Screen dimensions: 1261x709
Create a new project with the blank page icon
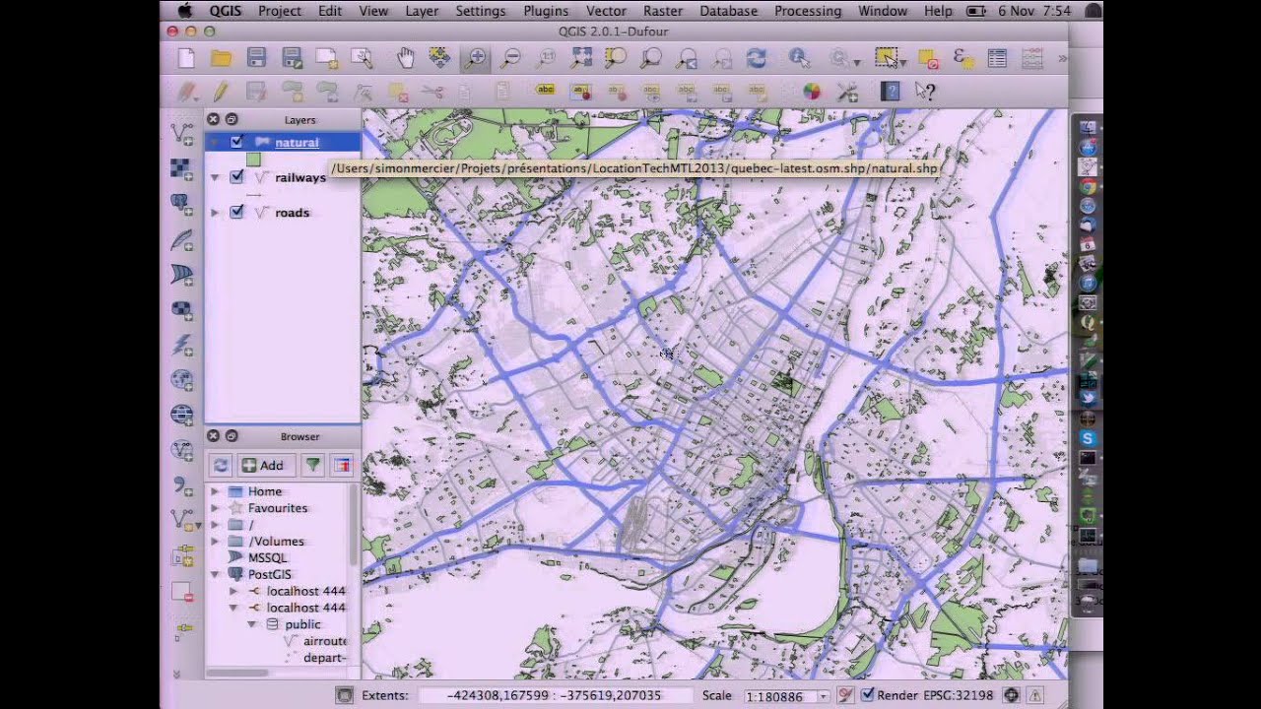coord(185,59)
